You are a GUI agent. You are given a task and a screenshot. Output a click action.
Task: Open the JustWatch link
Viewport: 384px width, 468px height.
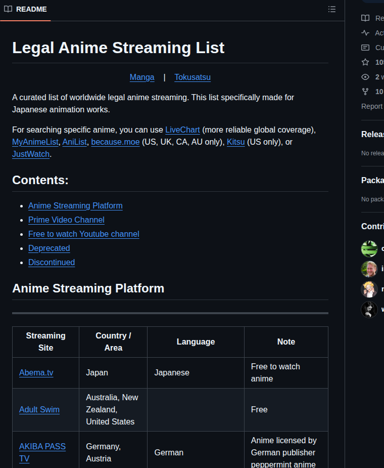pyautogui.click(x=31, y=154)
